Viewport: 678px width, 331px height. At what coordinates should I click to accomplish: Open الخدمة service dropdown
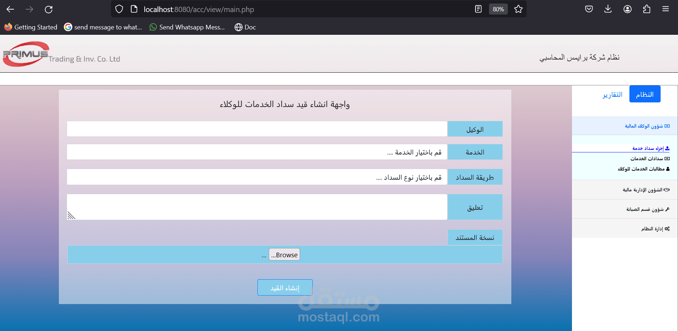[x=257, y=152]
